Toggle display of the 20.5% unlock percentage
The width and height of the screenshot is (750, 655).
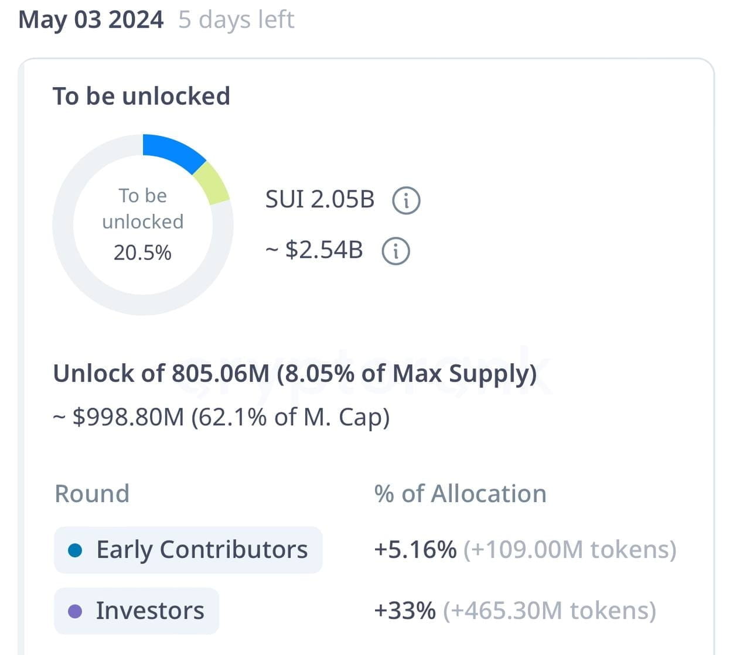pos(143,252)
